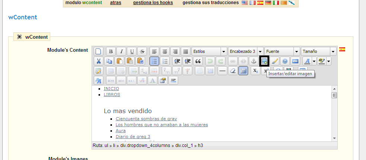The image size is (366, 160).
Task: Expand the highlight color arrow menu
Action: [329, 61]
